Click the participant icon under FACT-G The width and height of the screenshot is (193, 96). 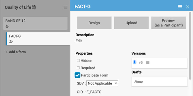click(11, 42)
